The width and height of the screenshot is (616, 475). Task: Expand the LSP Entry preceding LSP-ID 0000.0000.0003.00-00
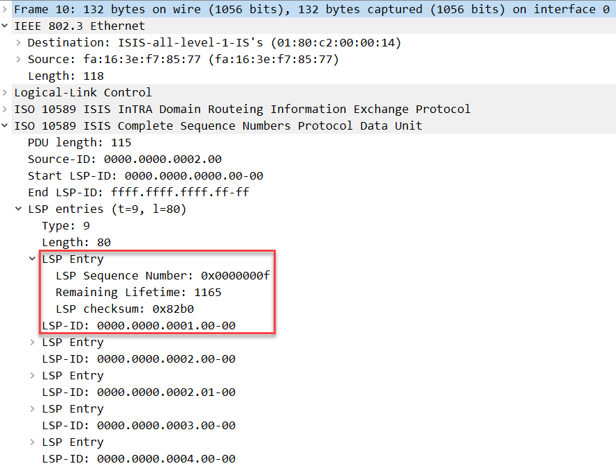click(33, 408)
